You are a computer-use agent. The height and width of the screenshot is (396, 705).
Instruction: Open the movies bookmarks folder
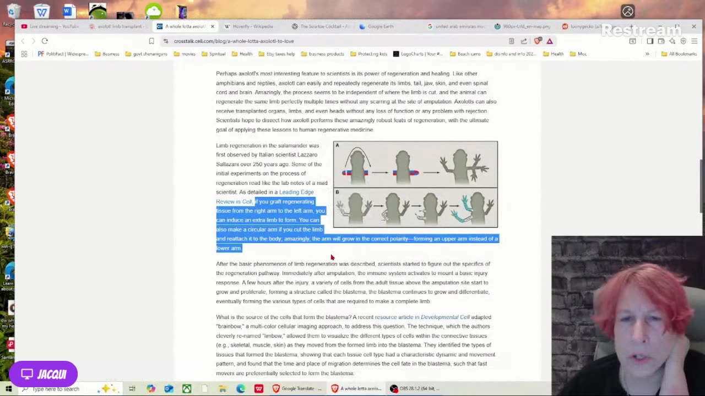[x=184, y=54]
